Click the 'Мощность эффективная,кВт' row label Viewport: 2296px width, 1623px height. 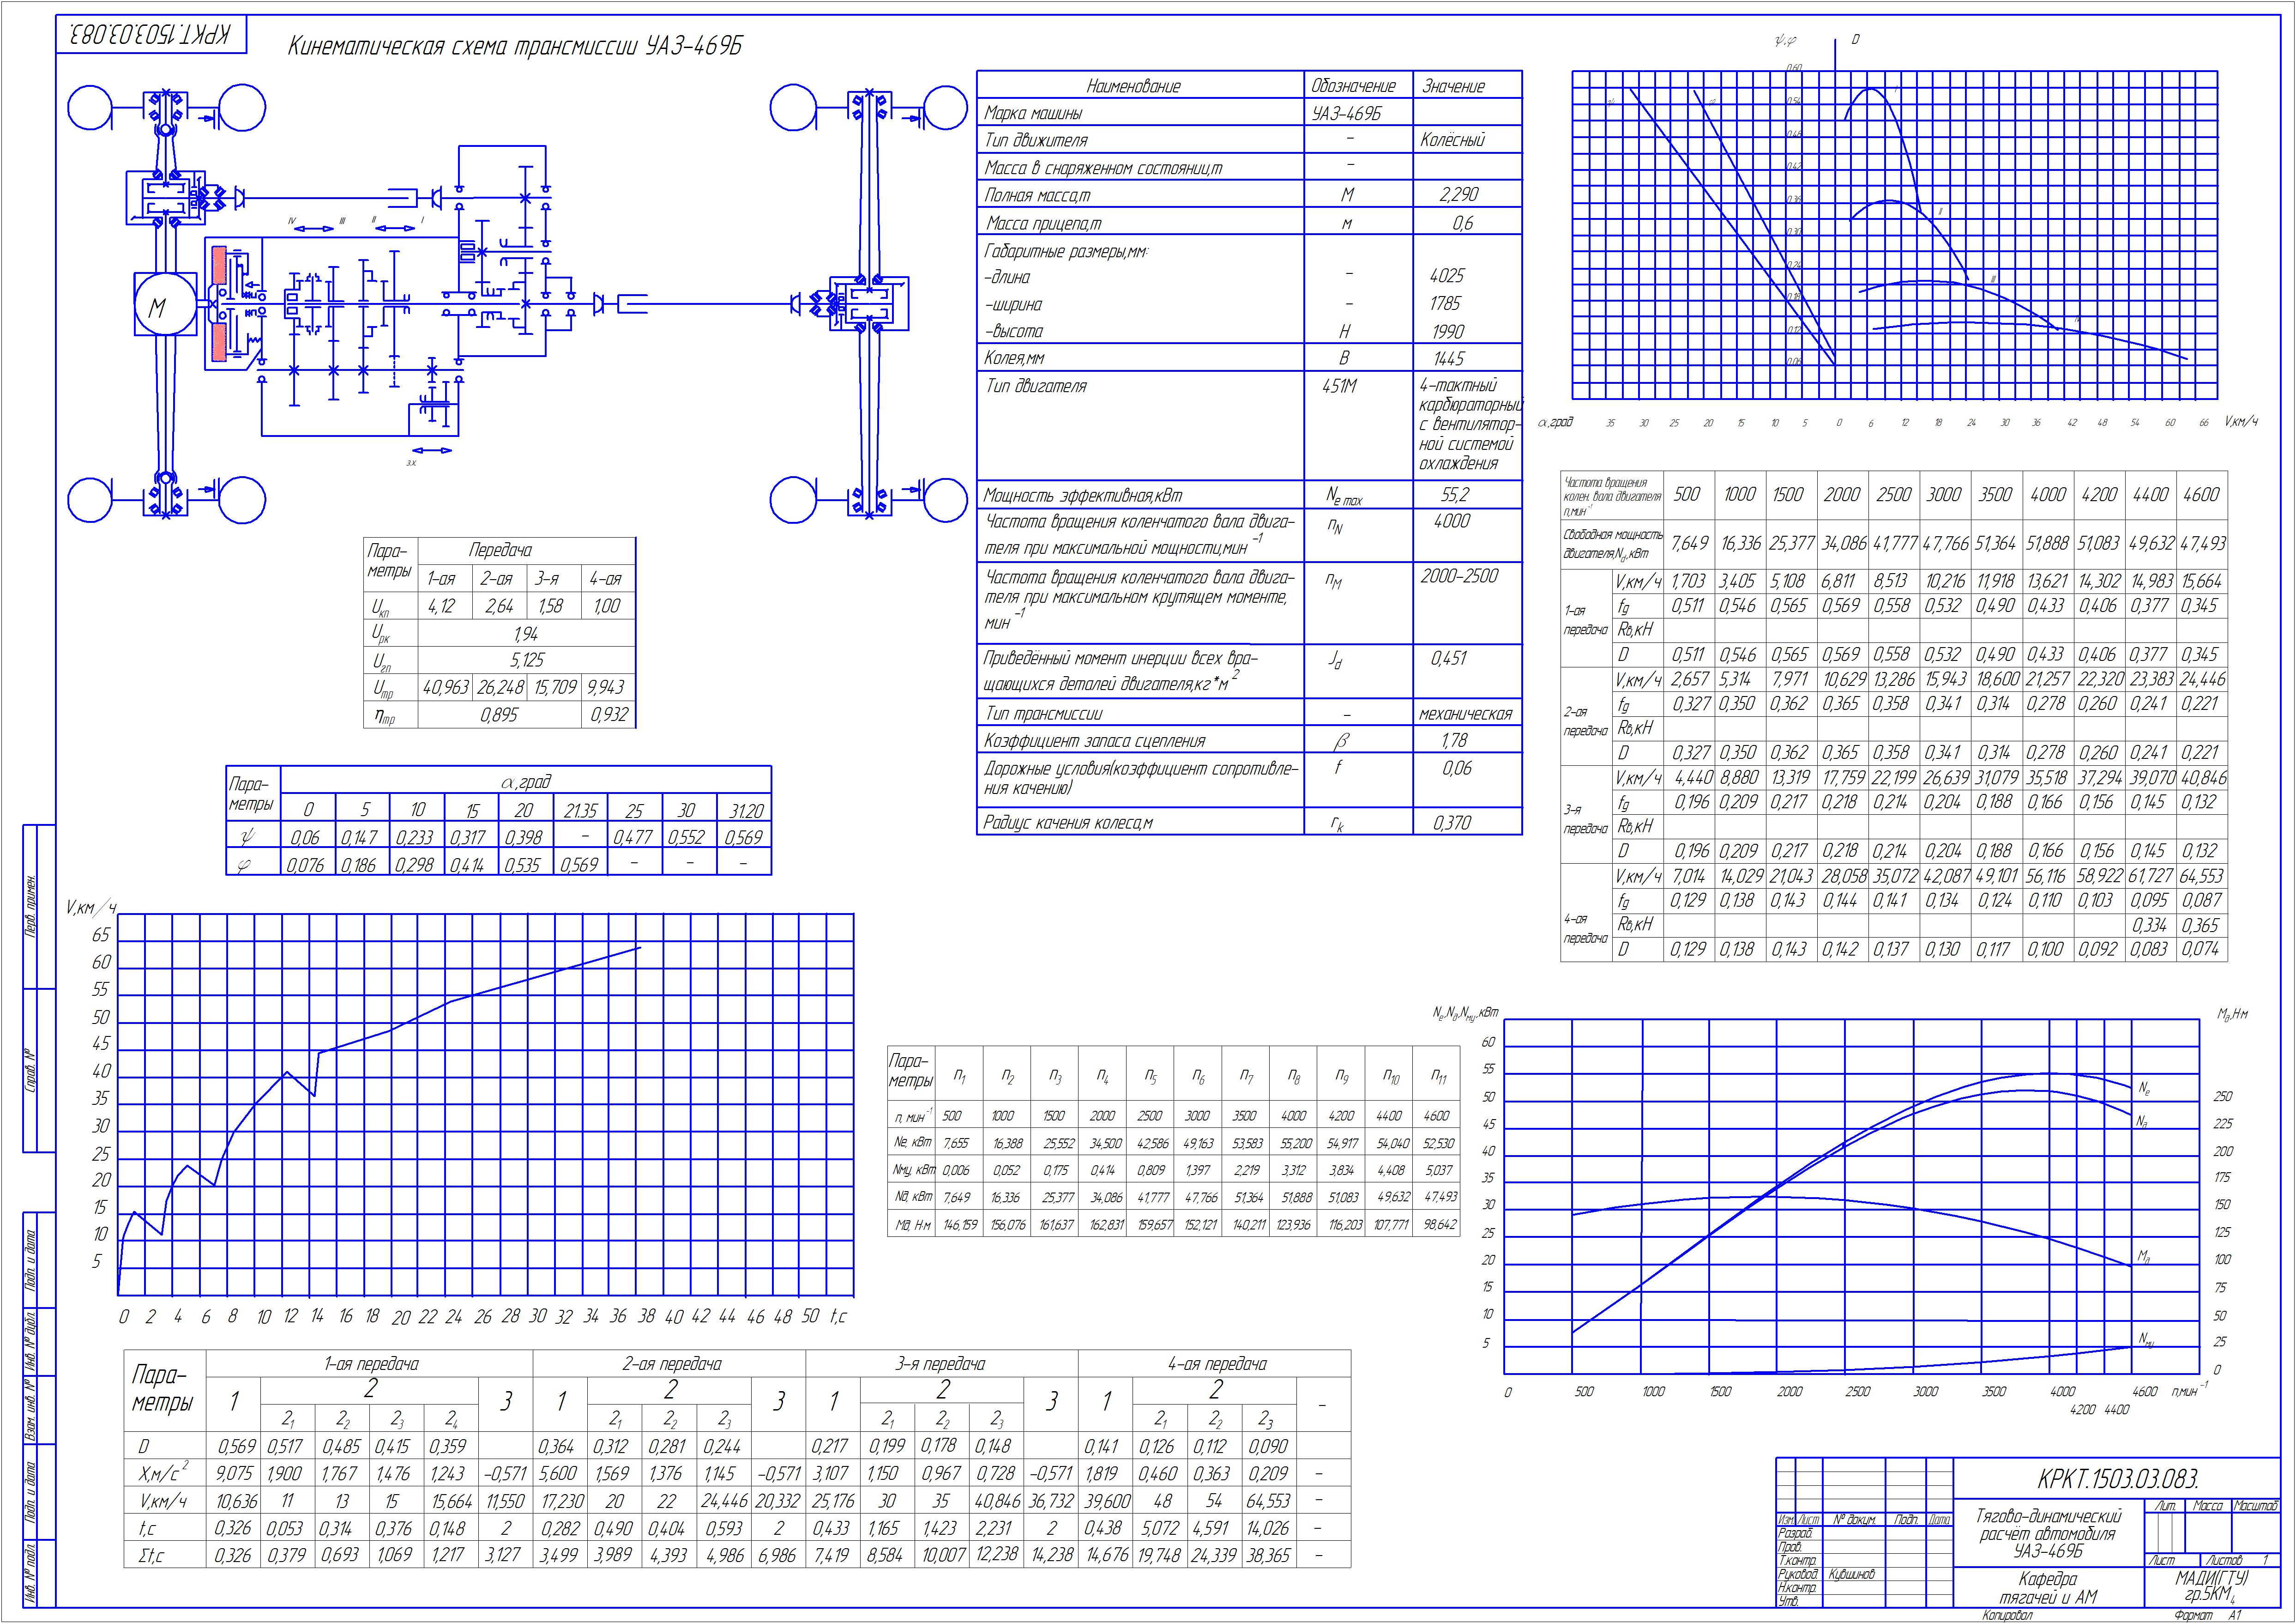pos(1082,495)
